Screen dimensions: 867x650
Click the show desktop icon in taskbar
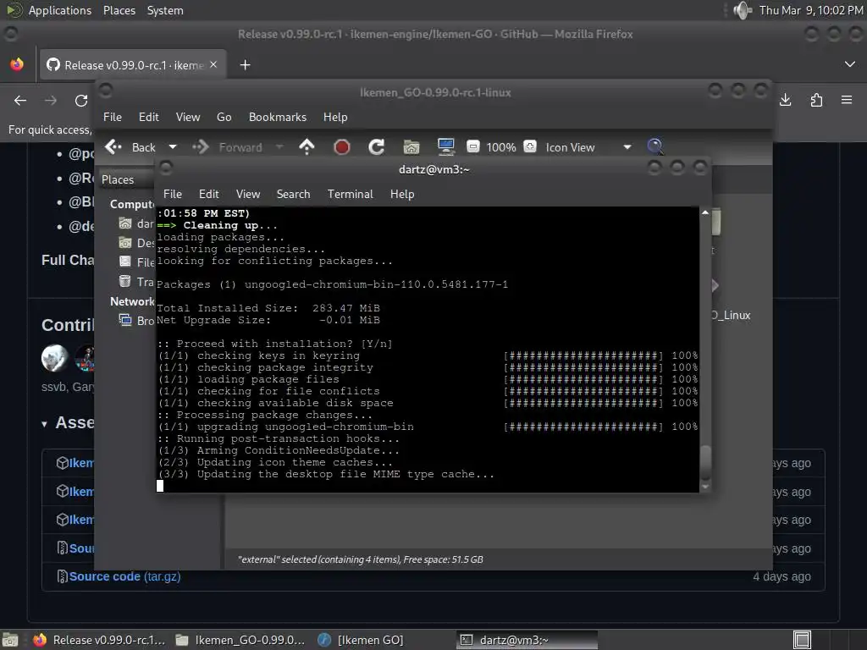pyautogui.click(x=10, y=640)
